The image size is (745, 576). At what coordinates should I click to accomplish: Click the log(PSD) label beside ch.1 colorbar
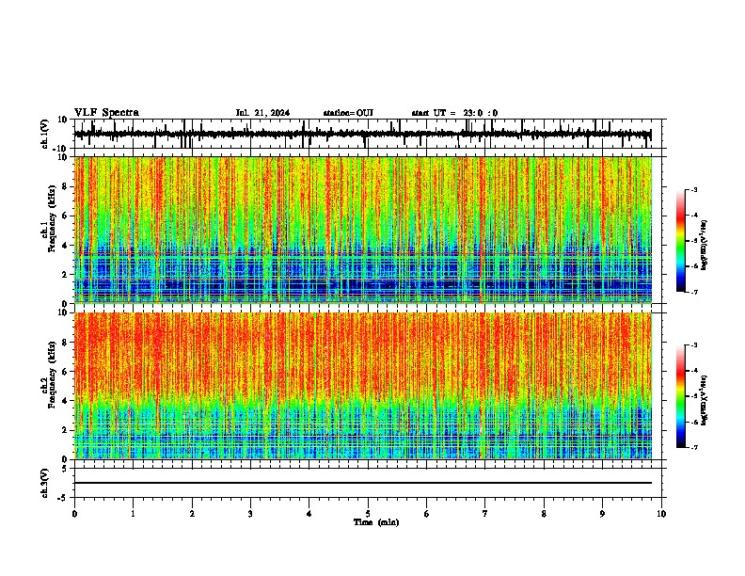pos(704,246)
